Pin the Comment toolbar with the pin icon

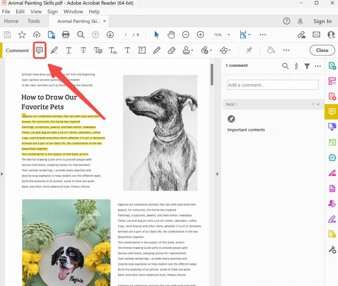(x=249, y=50)
